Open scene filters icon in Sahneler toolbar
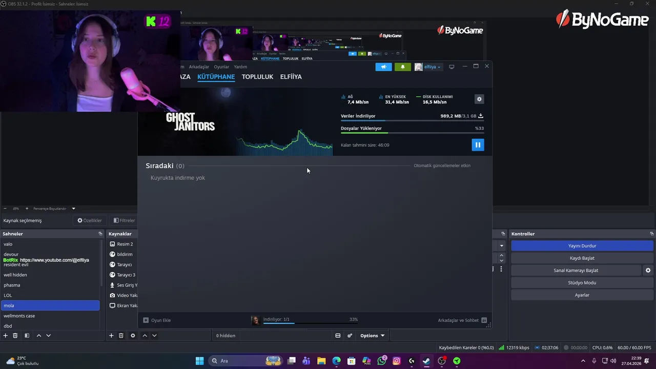656x369 pixels. click(27, 336)
